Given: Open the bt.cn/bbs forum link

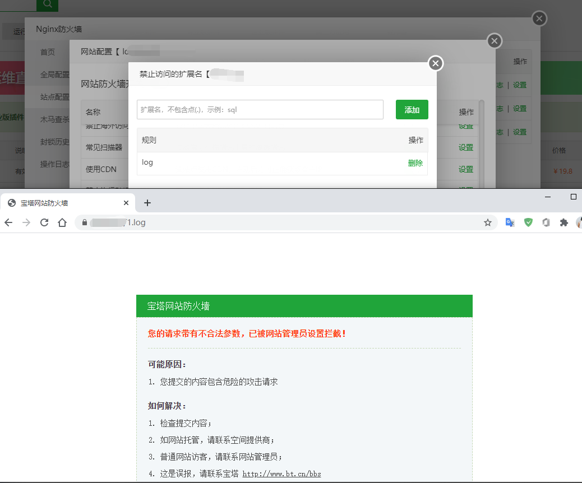Looking at the screenshot, I should click(281, 473).
